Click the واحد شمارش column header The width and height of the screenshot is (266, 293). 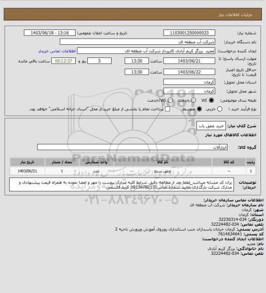coord(96,162)
